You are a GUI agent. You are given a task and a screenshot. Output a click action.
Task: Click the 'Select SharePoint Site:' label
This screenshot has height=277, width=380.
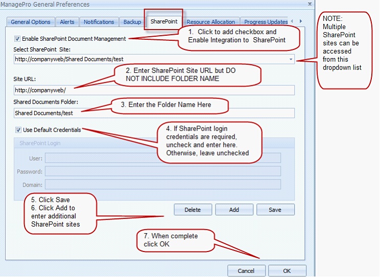[42, 49]
